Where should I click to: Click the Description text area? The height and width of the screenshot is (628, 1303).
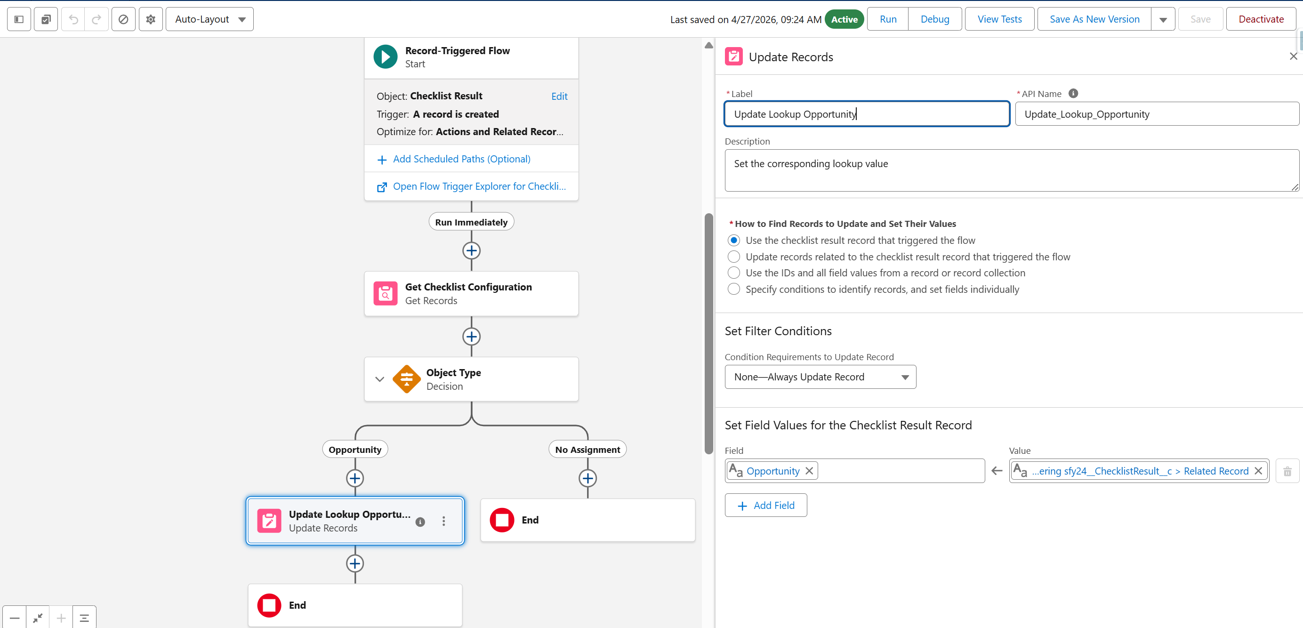click(1011, 170)
